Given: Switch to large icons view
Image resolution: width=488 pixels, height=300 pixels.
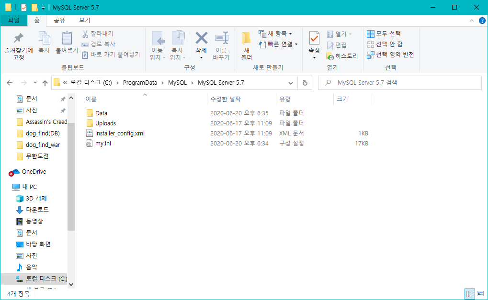Looking at the screenshot, I should point(480,294).
